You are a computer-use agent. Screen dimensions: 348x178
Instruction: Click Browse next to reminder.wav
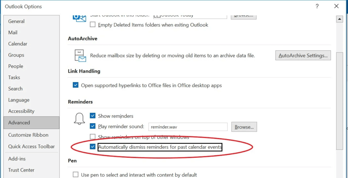click(x=244, y=127)
